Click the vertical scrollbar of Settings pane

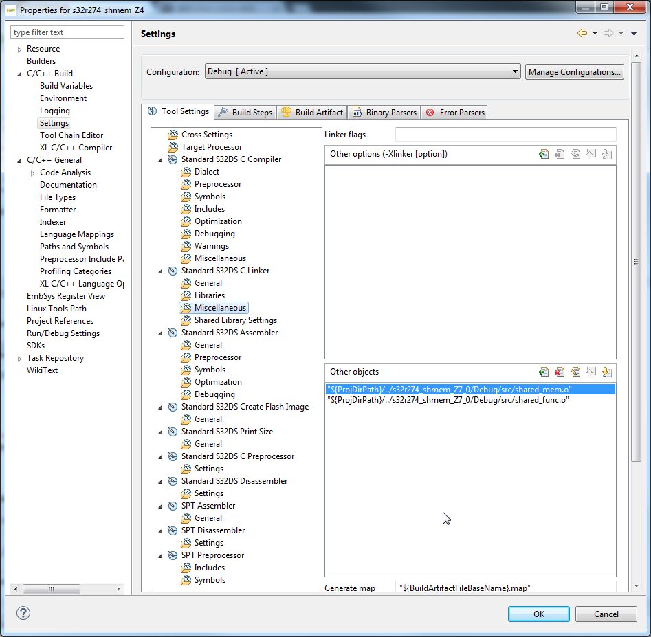pyautogui.click(x=636, y=261)
